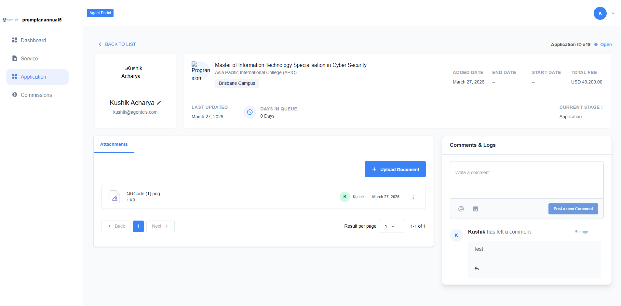
Task: Click the Service document icon
Action: pyautogui.click(x=15, y=58)
